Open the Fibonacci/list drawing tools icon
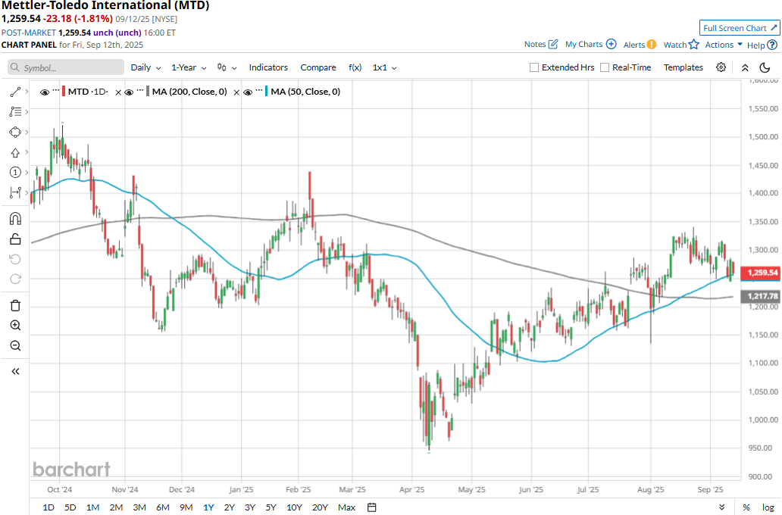This screenshot has width=782, height=515. (x=15, y=111)
